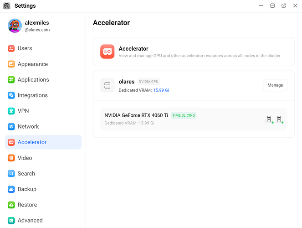Click the TIME SLICING mode badge

184,115
